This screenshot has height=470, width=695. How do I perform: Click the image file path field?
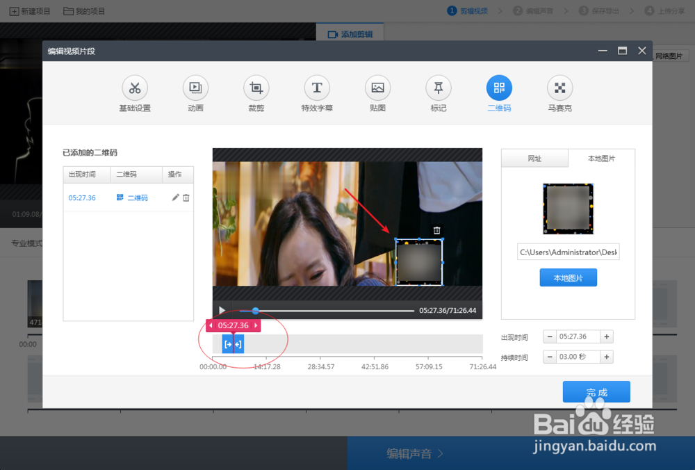click(569, 252)
